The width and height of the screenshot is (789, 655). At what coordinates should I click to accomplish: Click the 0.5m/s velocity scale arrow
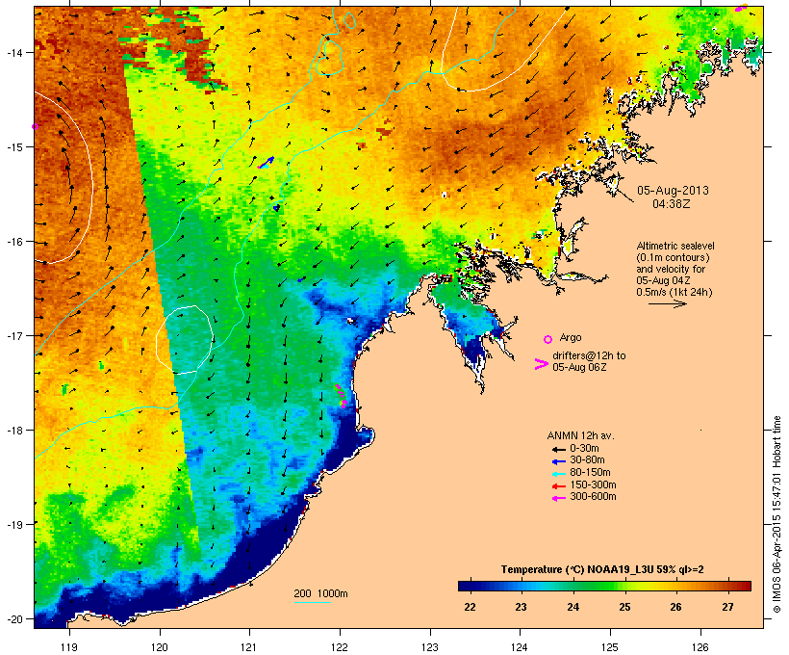(667, 303)
